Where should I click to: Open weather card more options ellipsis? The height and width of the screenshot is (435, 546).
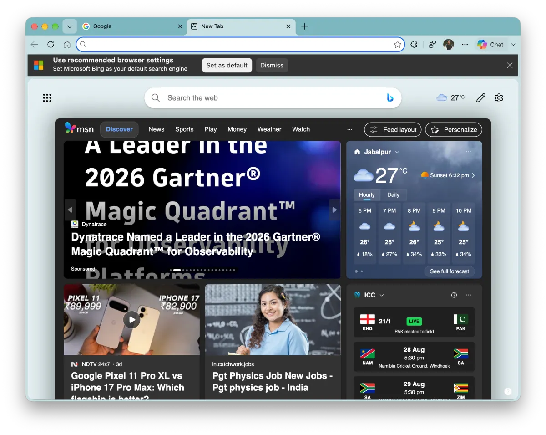pyautogui.click(x=469, y=152)
